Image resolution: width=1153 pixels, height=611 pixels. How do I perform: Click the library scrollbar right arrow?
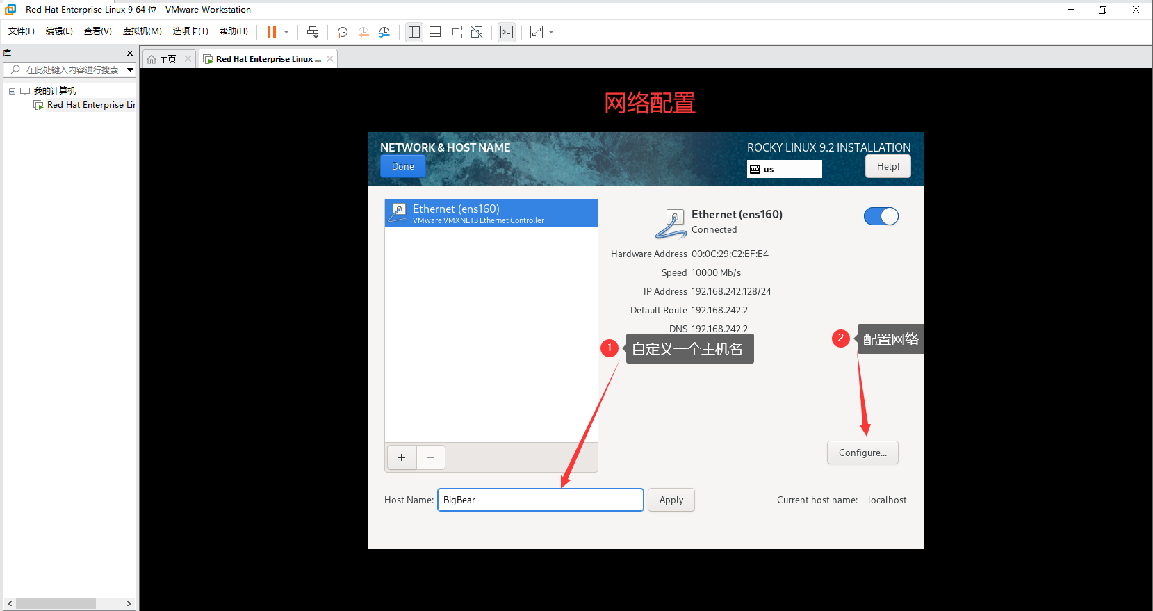129,603
